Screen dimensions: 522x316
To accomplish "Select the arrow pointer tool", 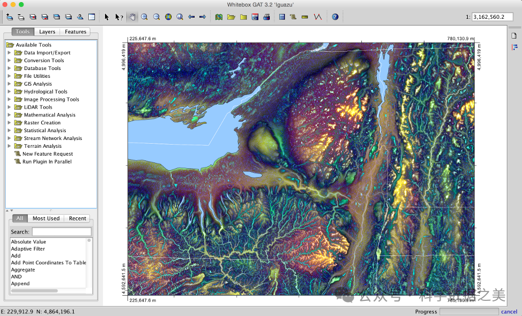I will pyautogui.click(x=106, y=17).
